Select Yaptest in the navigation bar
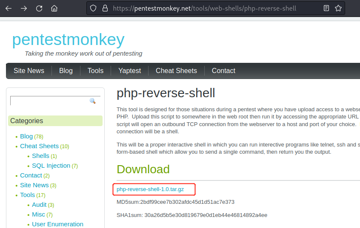Screen dimensions: 360x228 [129, 71]
